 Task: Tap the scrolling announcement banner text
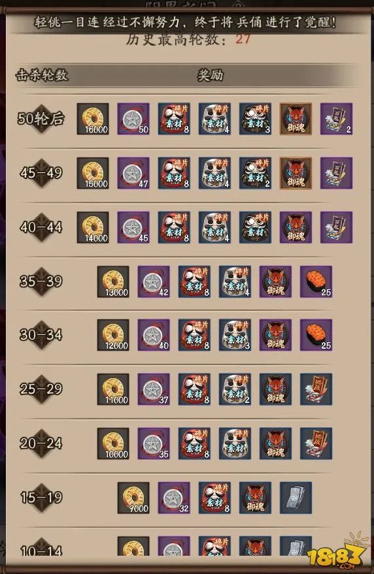click(185, 23)
